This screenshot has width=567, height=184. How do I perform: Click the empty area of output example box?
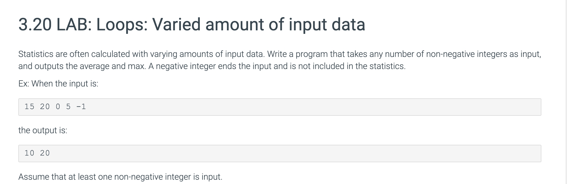(x=297, y=153)
